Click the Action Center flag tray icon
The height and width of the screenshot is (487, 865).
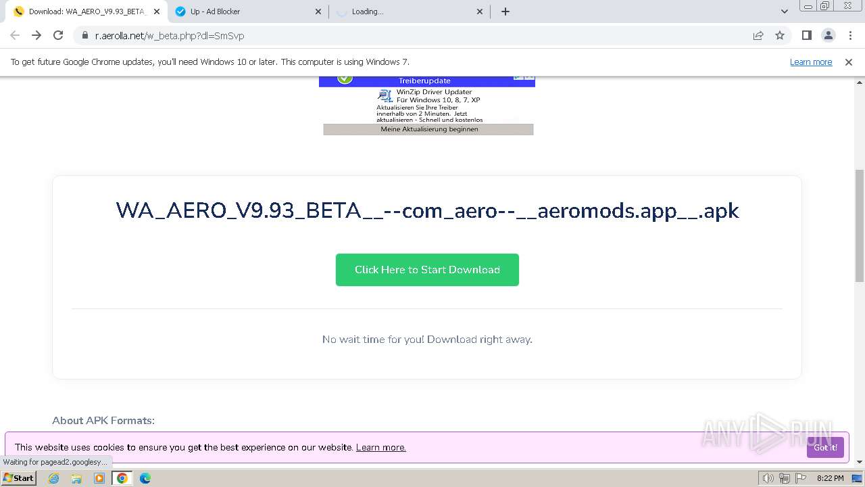coord(801,478)
